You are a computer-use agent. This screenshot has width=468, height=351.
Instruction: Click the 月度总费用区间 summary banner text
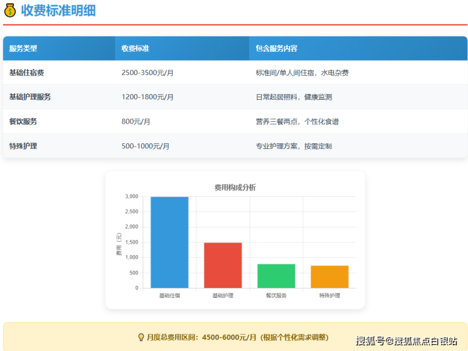[237, 337]
